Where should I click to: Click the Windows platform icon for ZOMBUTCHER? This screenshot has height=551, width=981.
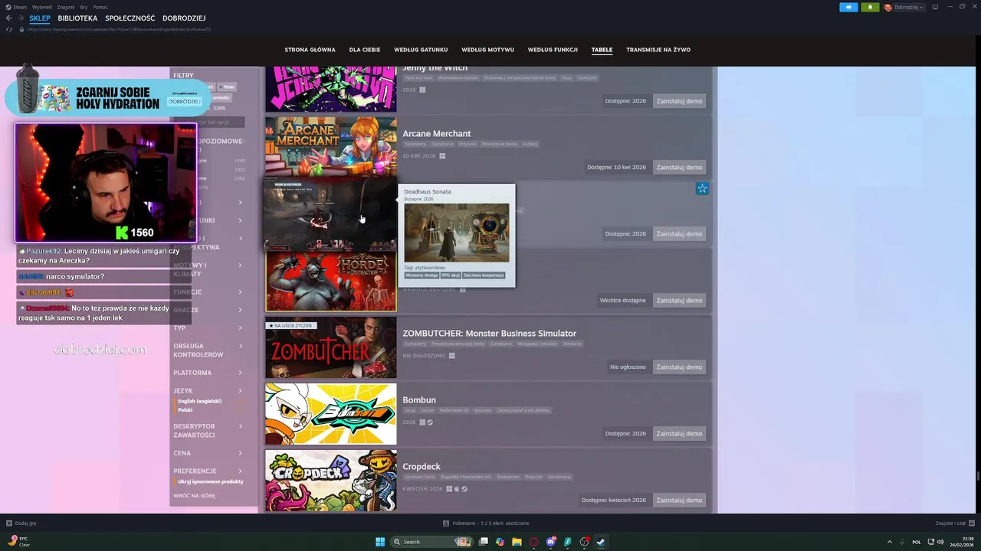(x=452, y=356)
